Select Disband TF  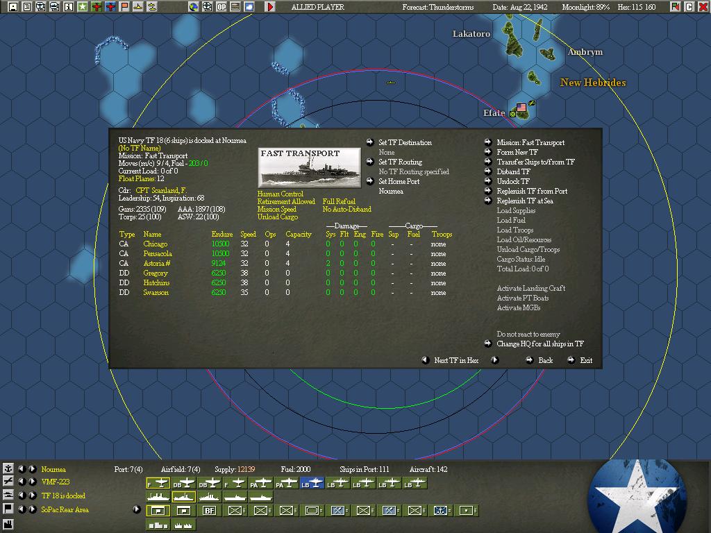pyautogui.click(x=513, y=172)
